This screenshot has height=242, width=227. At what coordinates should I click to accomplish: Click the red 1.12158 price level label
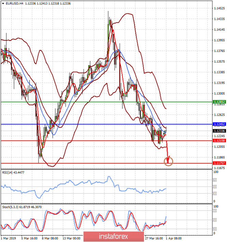(x=219, y=140)
